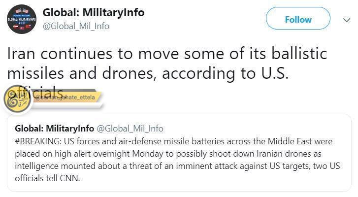This screenshot has height=197, width=358.
Task: Click the phrase "missiles and drones"
Action: click(x=81, y=73)
